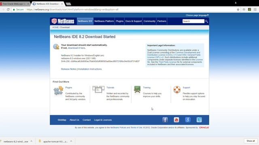
Task: Open the NetBeans Platform menu
Action: 104,21
